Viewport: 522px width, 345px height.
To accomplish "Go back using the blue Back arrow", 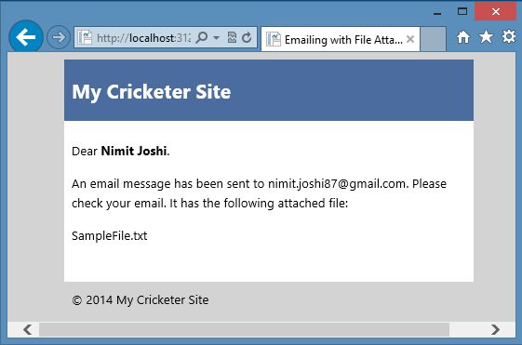I will pyautogui.click(x=26, y=37).
